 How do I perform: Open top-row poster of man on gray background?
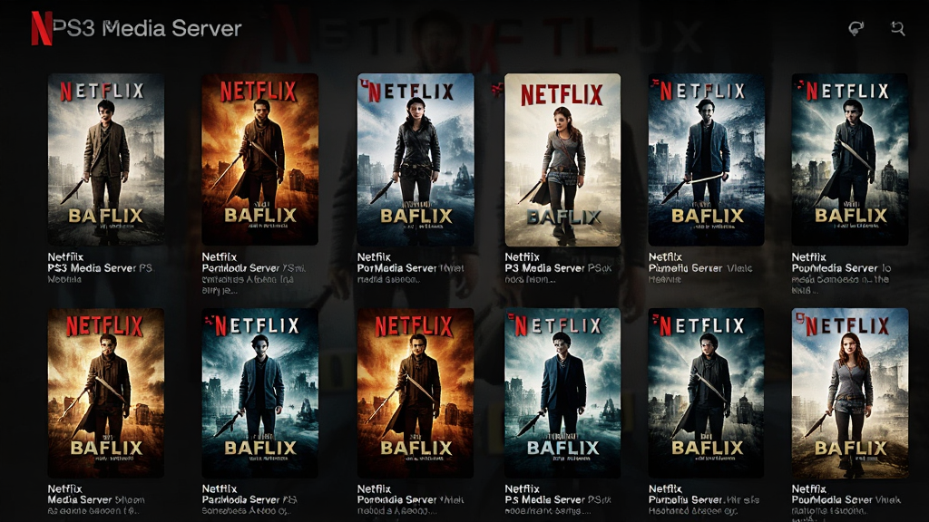click(106, 159)
